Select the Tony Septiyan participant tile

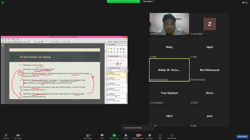tap(169, 93)
